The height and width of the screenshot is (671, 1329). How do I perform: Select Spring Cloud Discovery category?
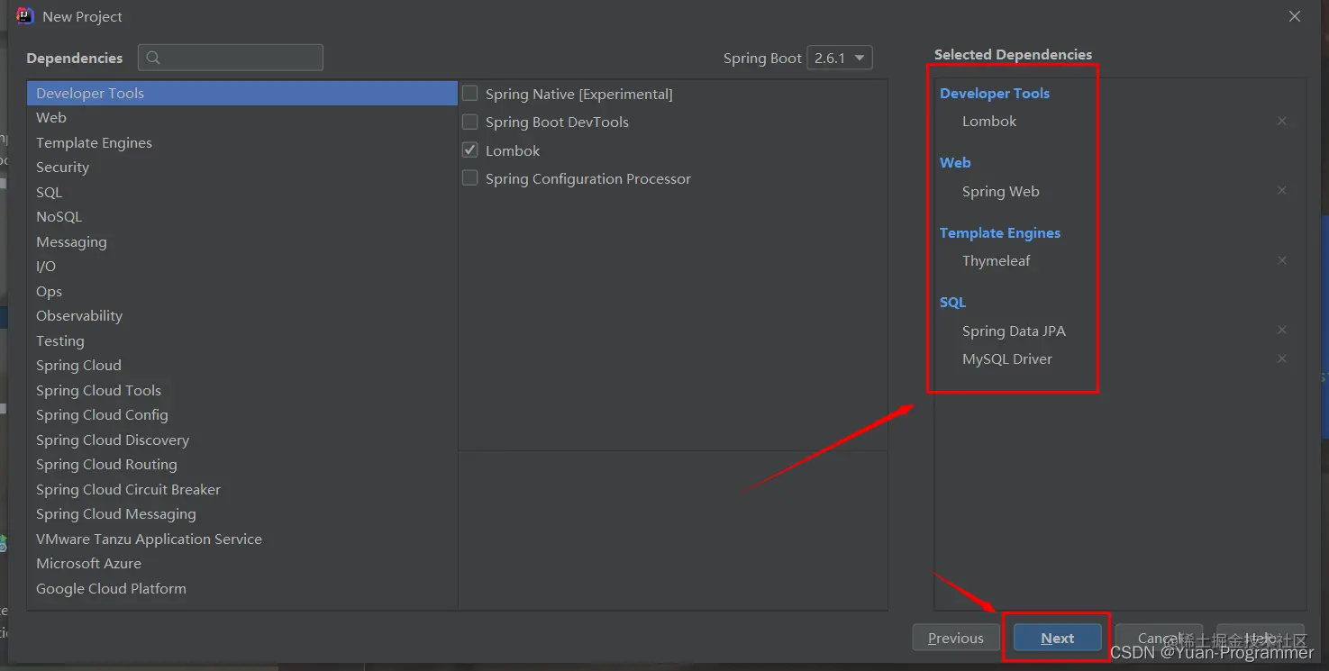(x=242, y=440)
